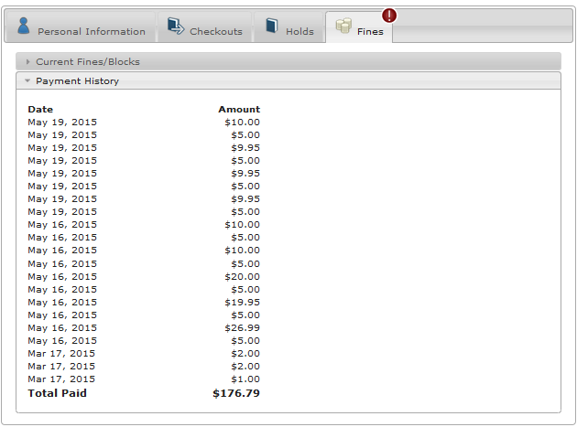
Task: Click the date beside the $26.99 payment
Action: [62, 328]
